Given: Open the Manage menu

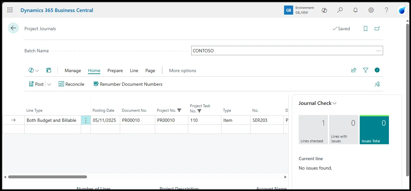Looking at the screenshot, I should click(73, 70).
